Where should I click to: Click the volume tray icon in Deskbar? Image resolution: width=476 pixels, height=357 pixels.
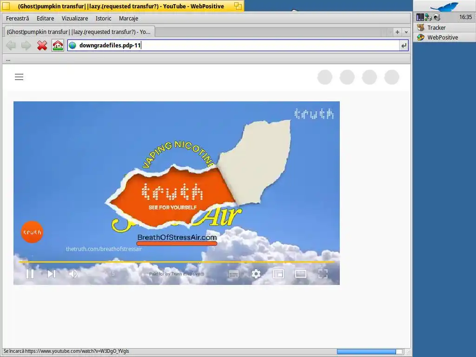(x=437, y=17)
